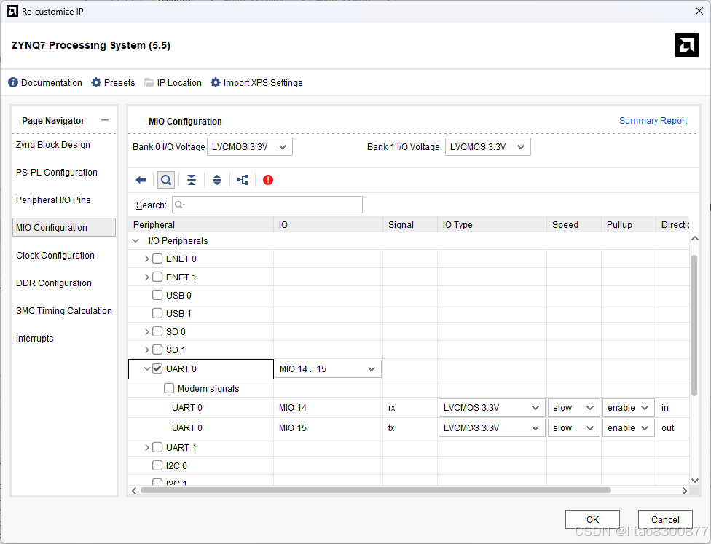Expand the SD 1 tree node
The width and height of the screenshot is (711, 544).
coord(146,350)
